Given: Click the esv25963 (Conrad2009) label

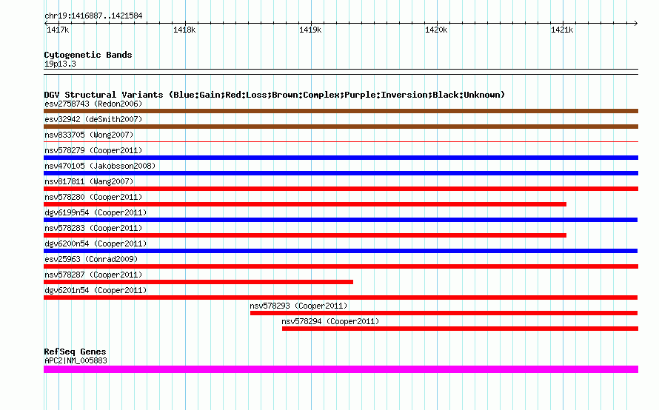Looking at the screenshot, I should tap(91, 259).
